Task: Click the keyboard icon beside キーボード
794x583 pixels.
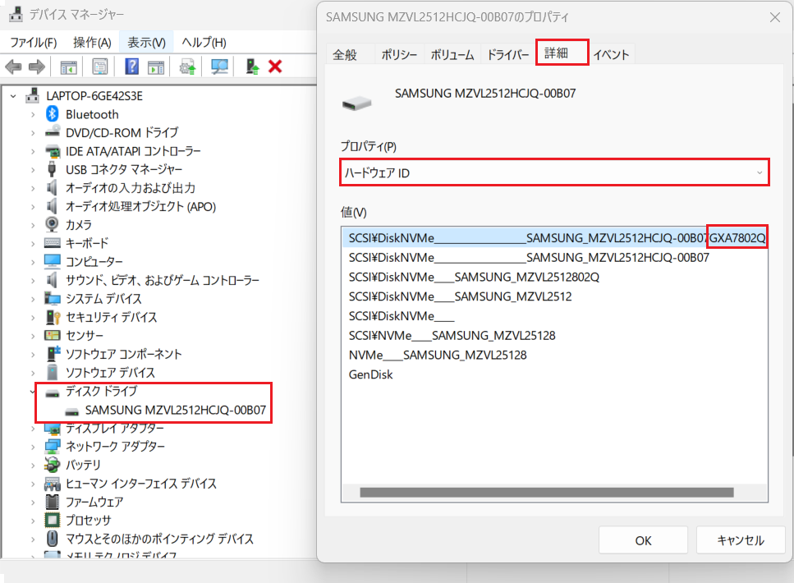Action: (x=53, y=242)
